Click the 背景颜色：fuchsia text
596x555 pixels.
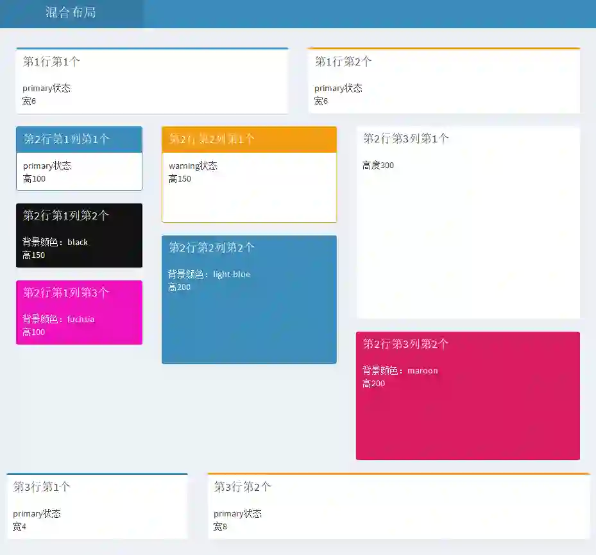pyautogui.click(x=58, y=319)
